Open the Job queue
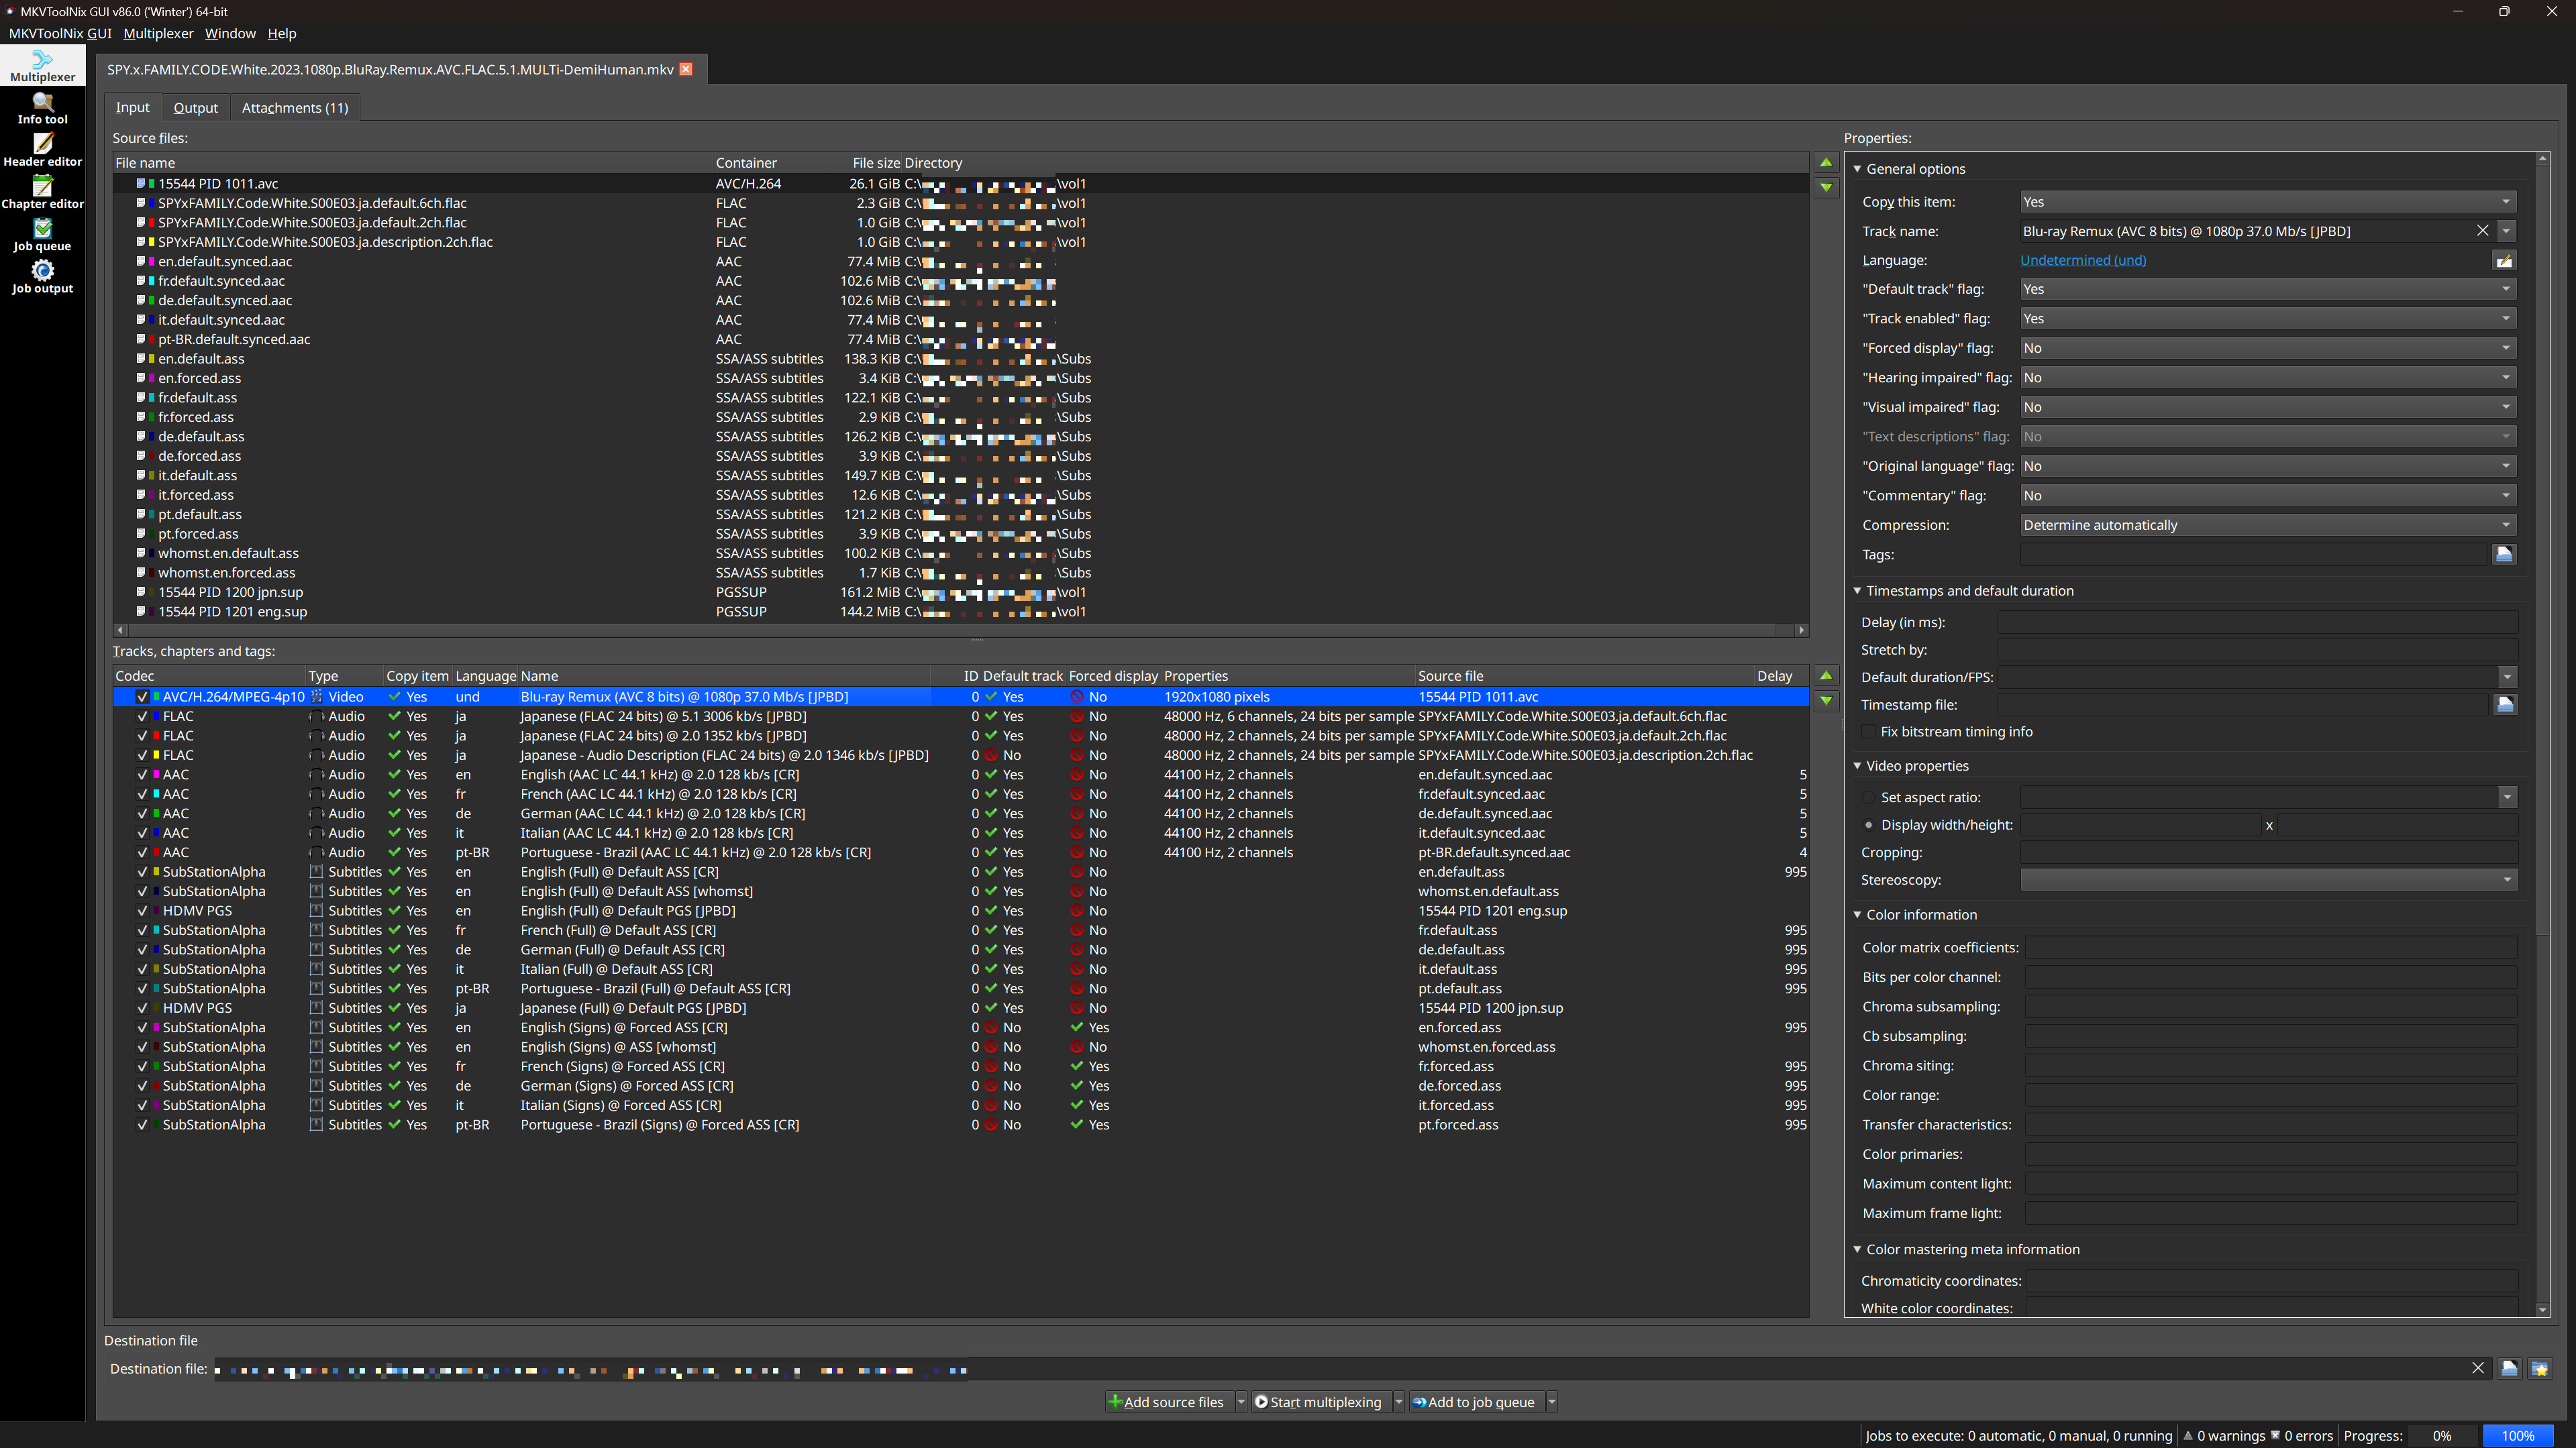This screenshot has height=1448, width=2576. (42, 235)
